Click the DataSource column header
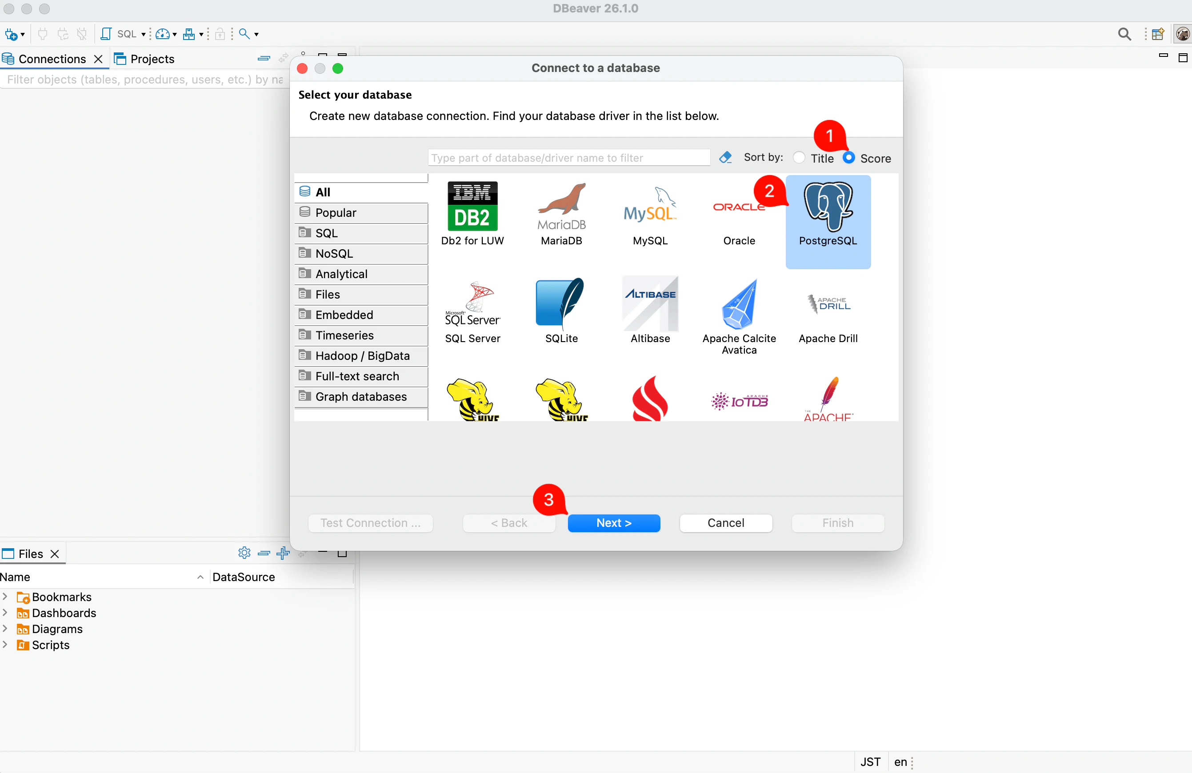Viewport: 1192px width, 773px height. (244, 577)
